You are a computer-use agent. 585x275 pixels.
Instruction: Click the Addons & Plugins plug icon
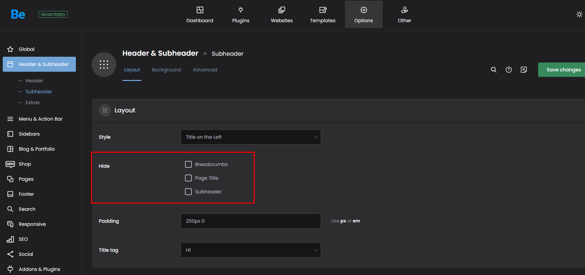10,269
